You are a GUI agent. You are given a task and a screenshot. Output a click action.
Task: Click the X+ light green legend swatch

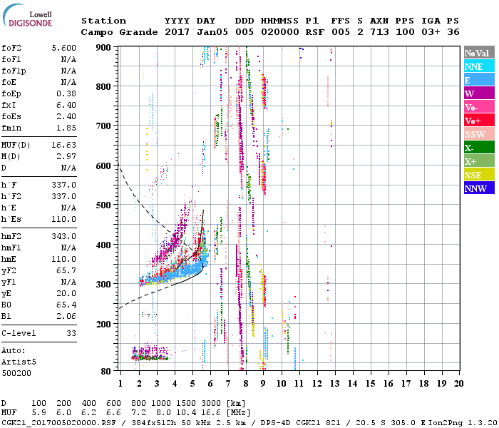(x=478, y=161)
